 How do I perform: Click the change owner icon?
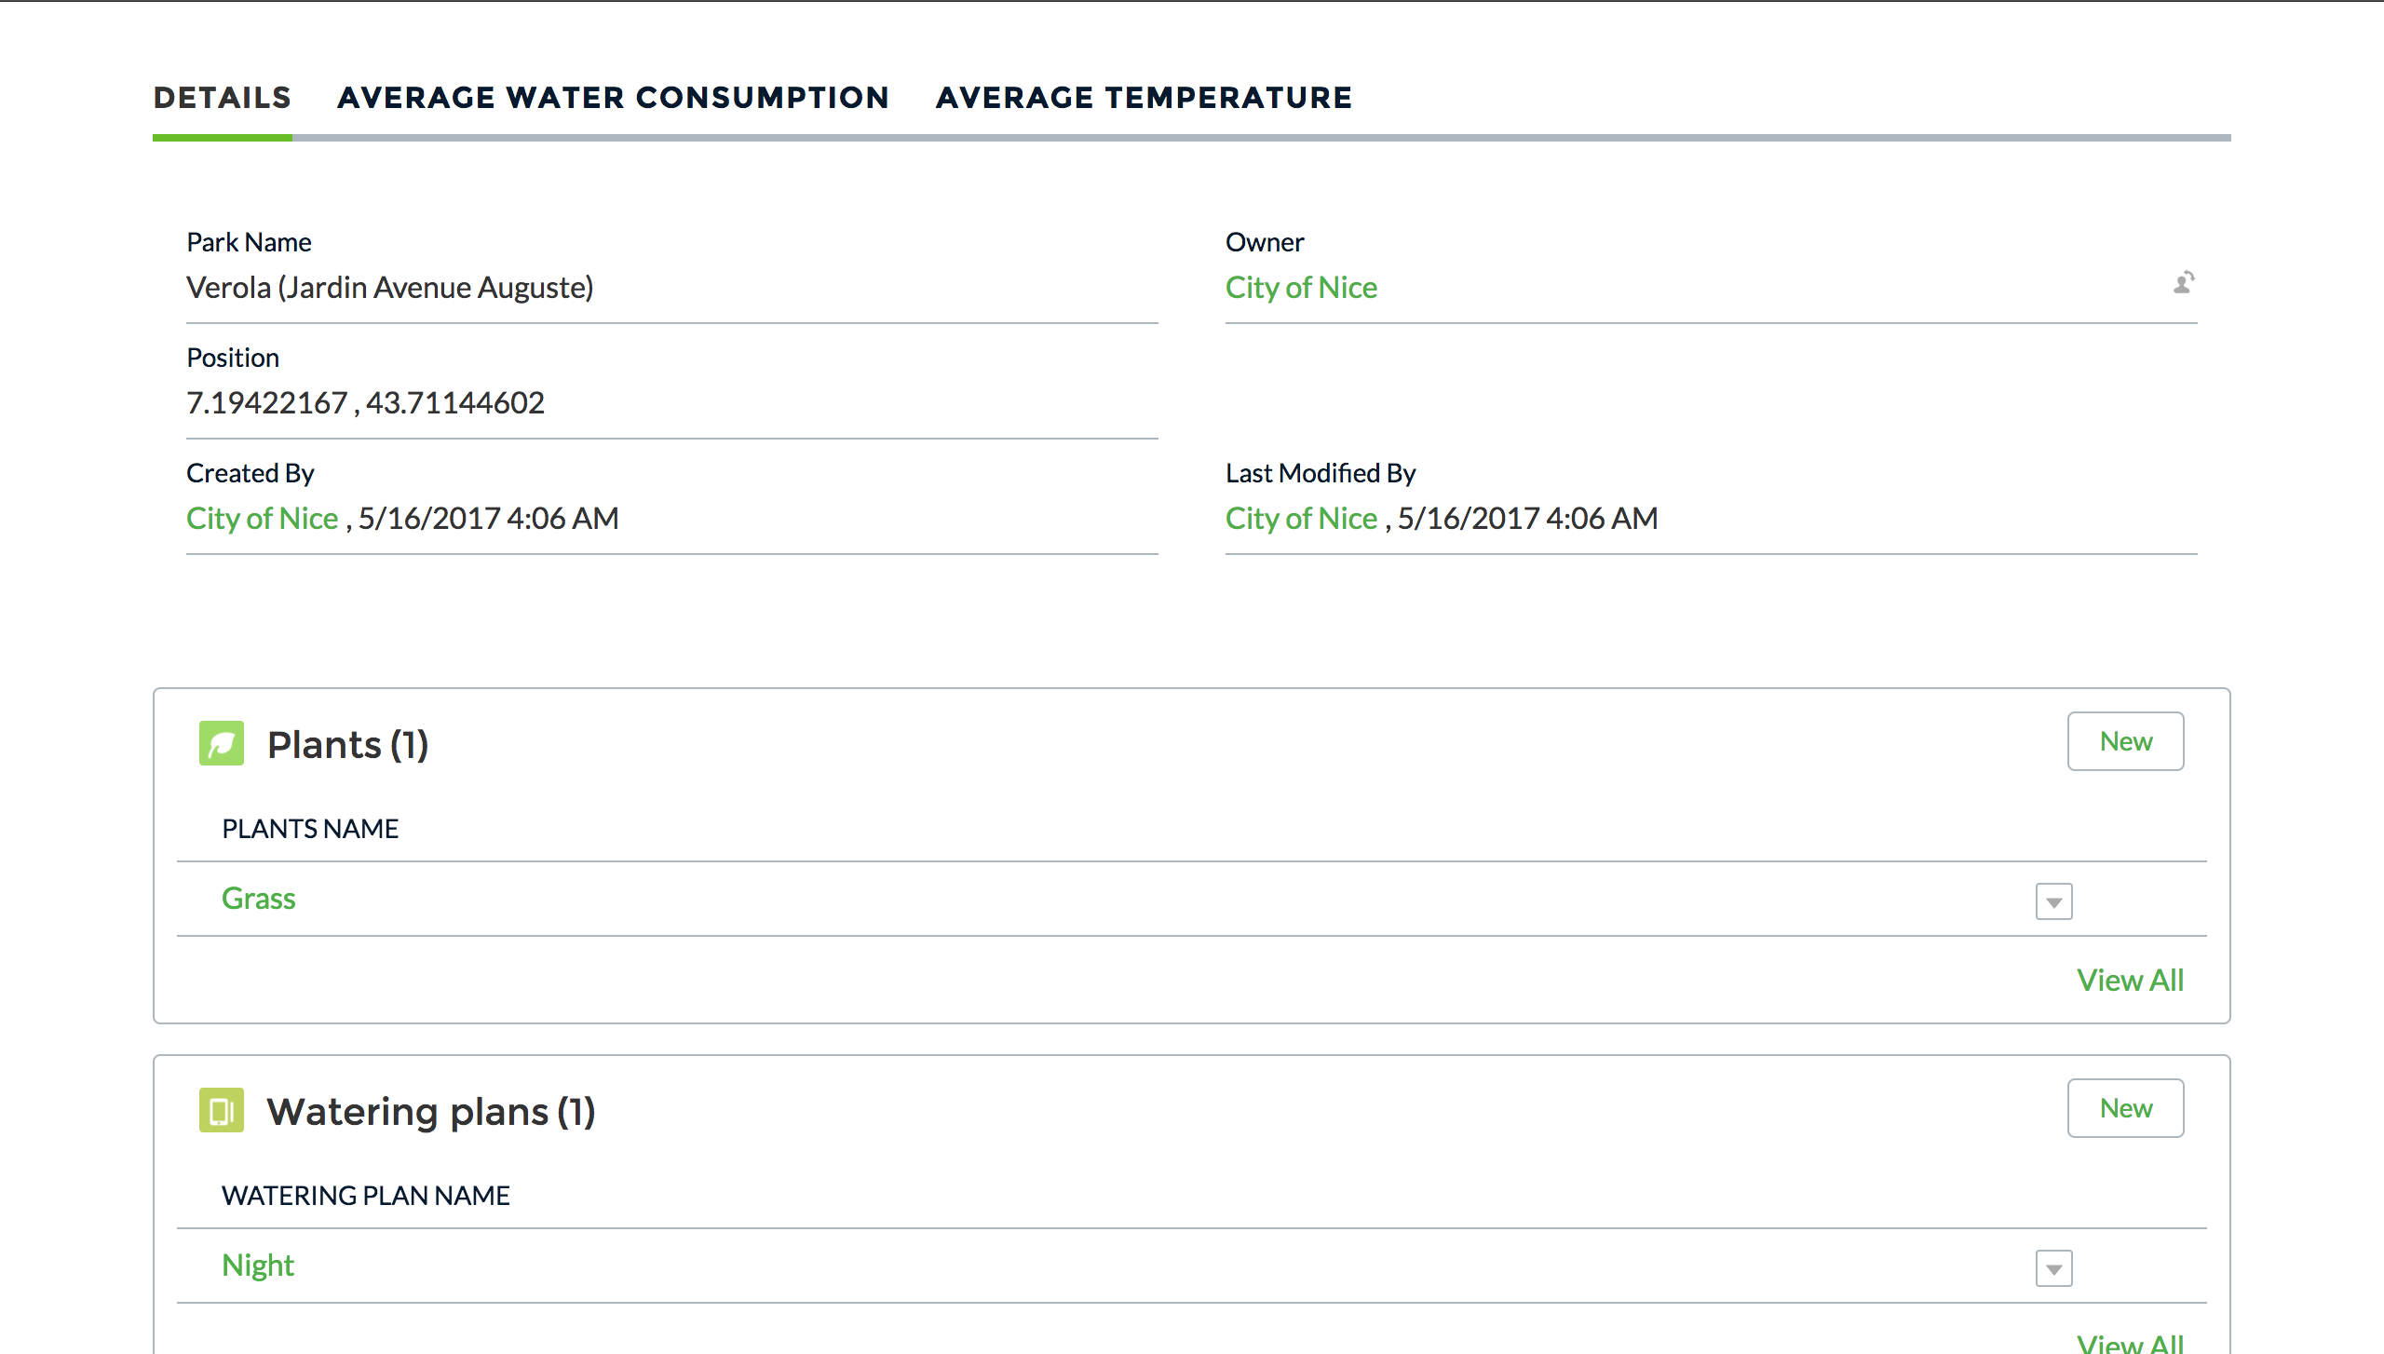[2183, 282]
